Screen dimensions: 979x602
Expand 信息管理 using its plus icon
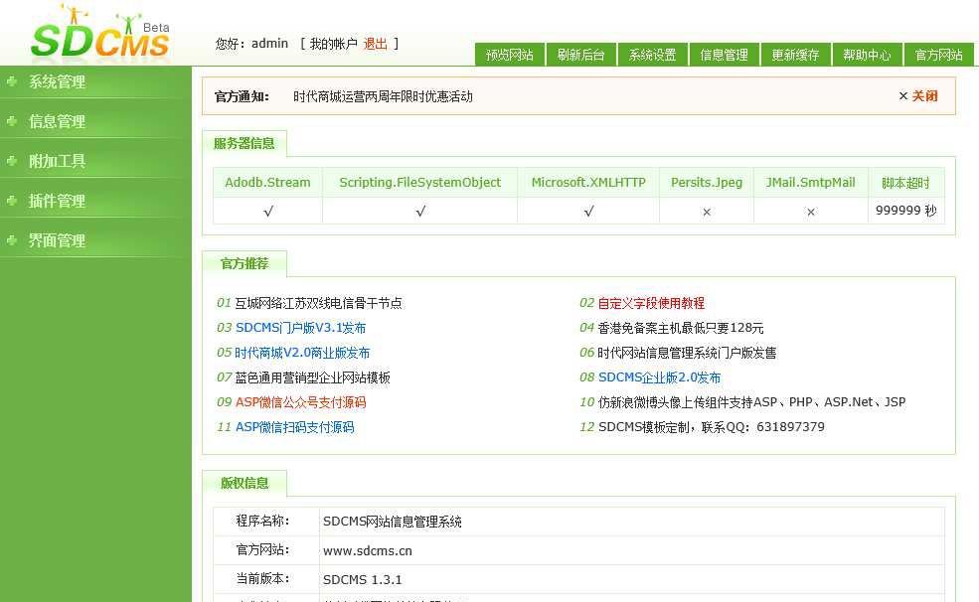click(x=11, y=120)
